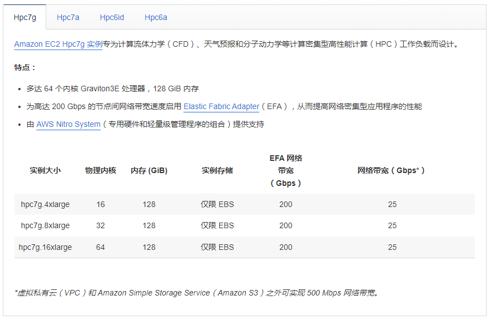This screenshot has height=320, width=490.
Task: Switch to the Hpc6a tab
Action: click(156, 17)
